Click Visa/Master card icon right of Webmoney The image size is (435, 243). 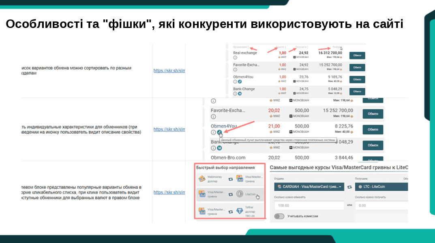coord(240,179)
